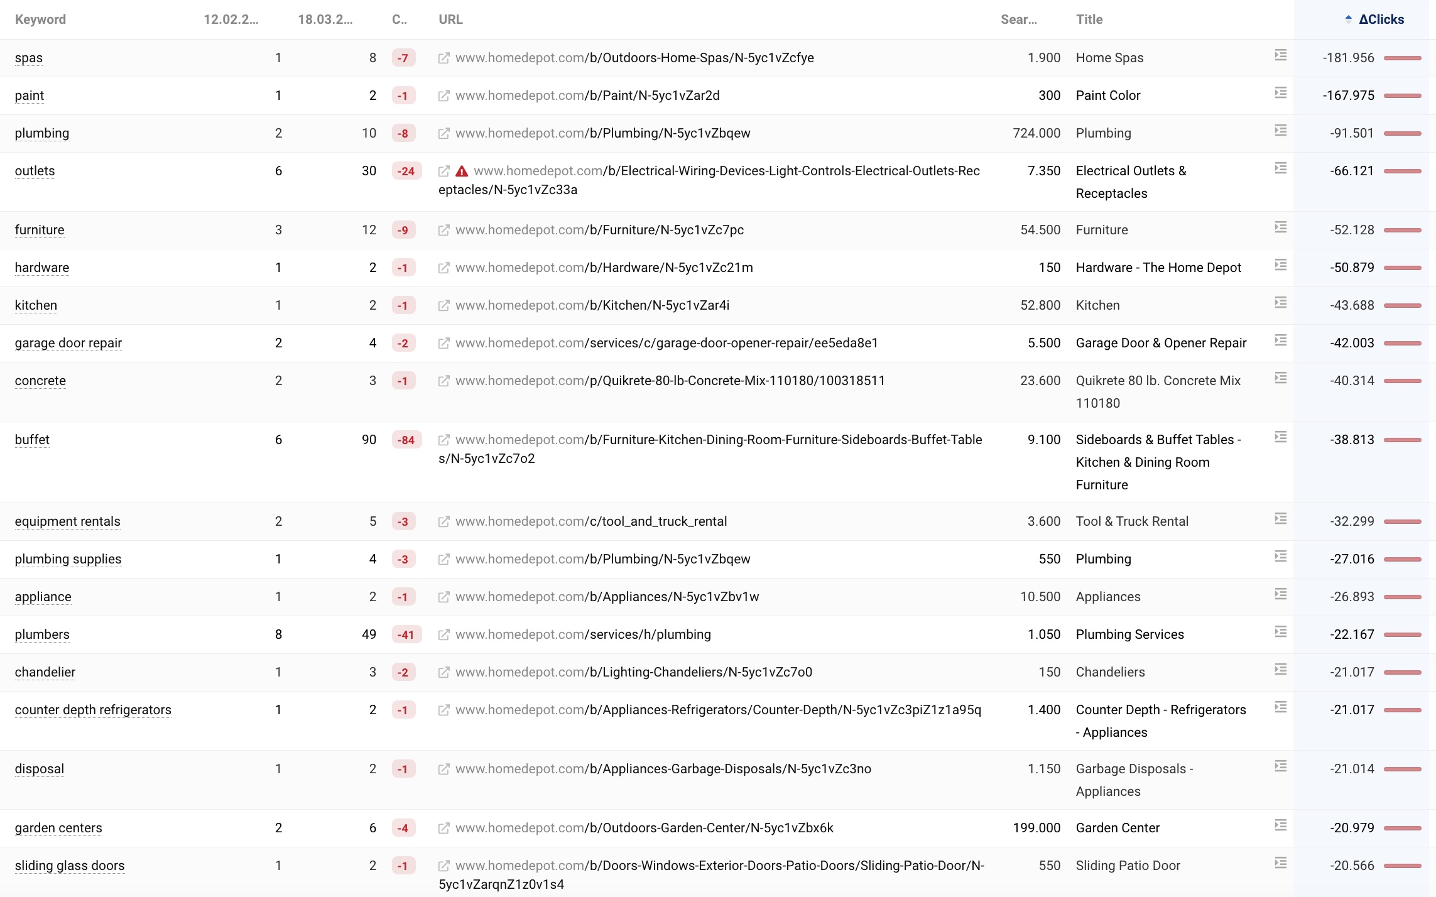Sort by the 18.03.2... date column header
The image size is (1436, 897).
point(325,19)
